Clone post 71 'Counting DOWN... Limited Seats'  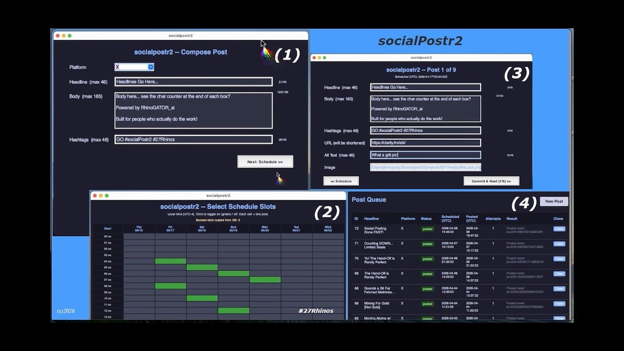[x=559, y=244]
